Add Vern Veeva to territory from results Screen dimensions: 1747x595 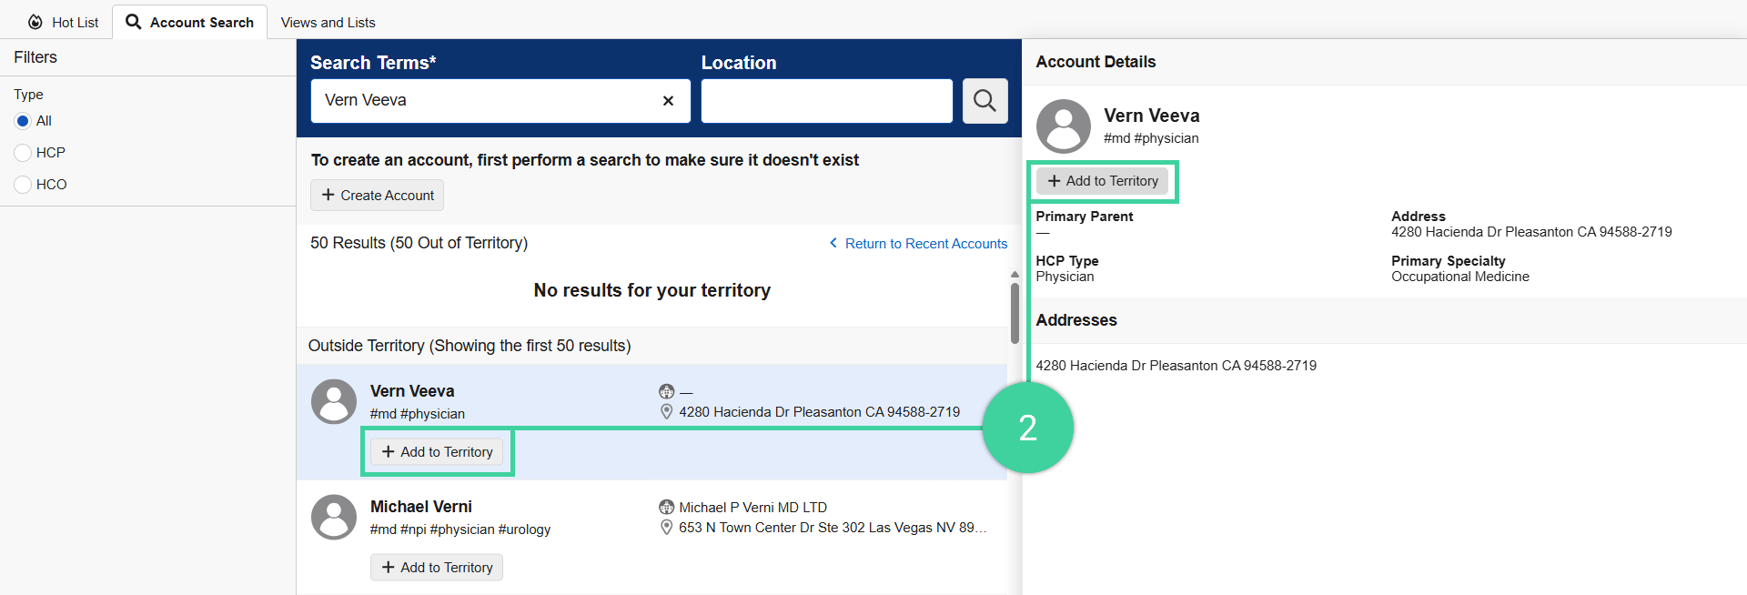point(437,452)
